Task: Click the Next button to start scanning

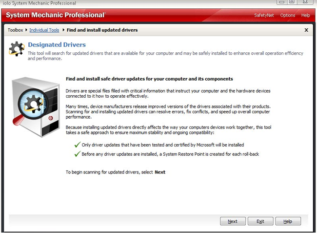Action: tap(233, 221)
